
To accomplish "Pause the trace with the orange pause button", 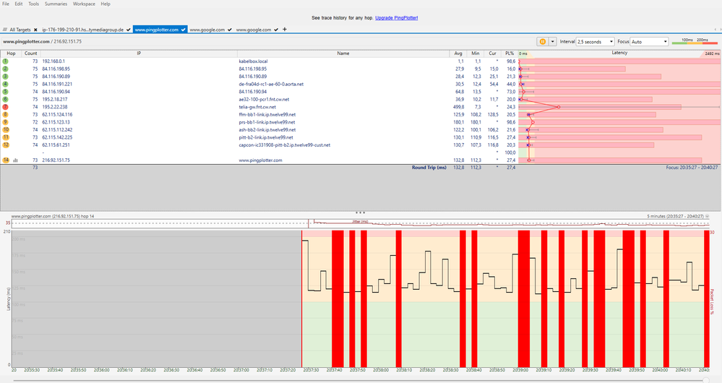I will point(543,41).
